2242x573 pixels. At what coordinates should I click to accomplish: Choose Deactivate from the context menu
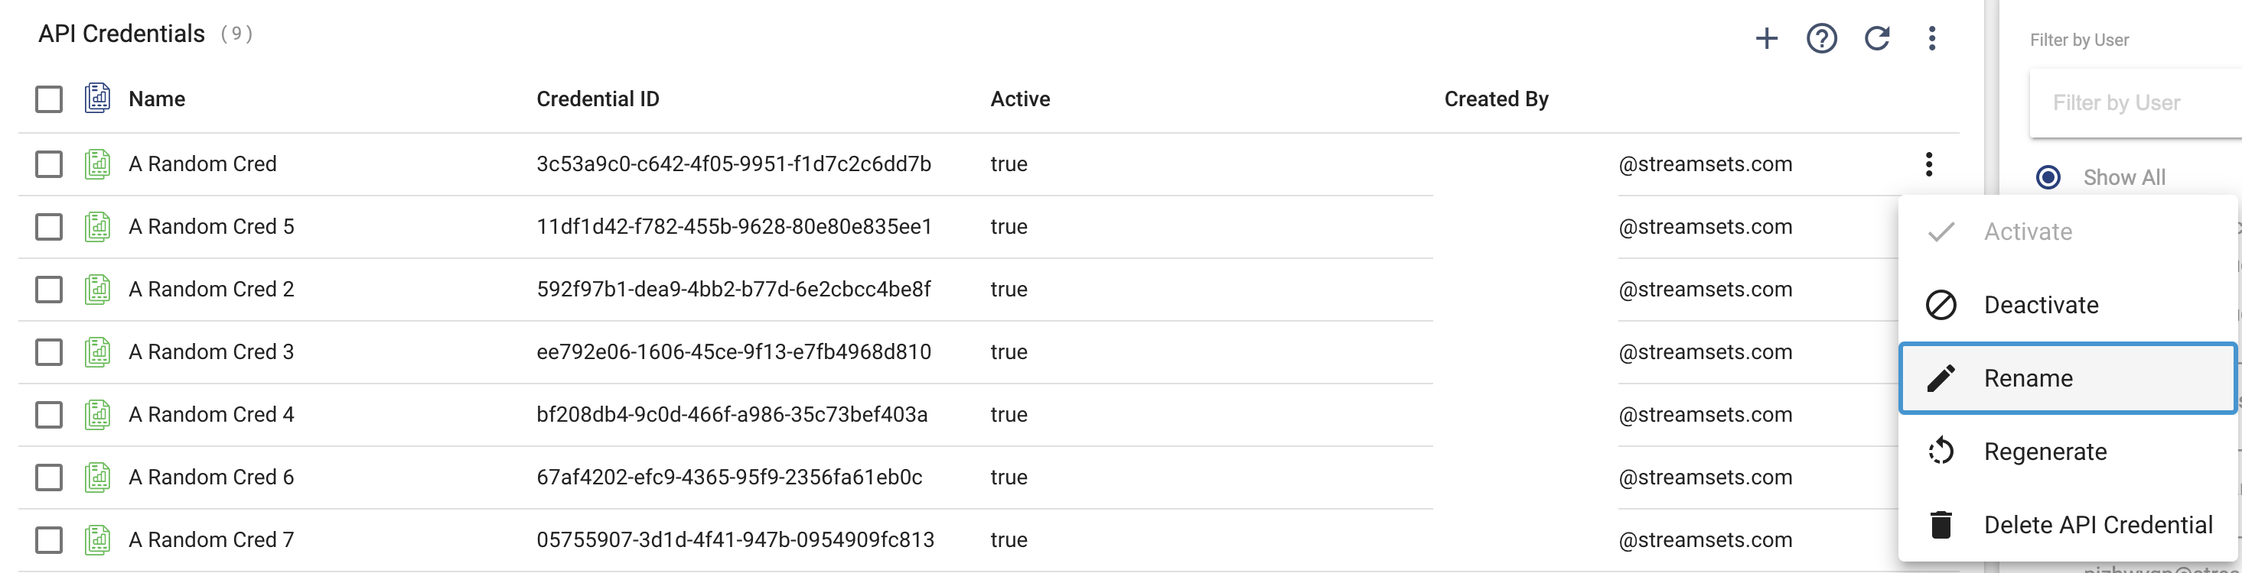coord(2040,305)
